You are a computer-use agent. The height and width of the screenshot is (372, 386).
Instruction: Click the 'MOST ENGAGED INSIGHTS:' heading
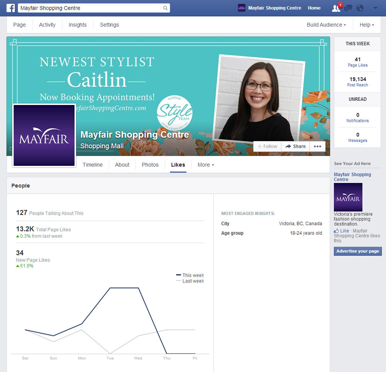248,213
